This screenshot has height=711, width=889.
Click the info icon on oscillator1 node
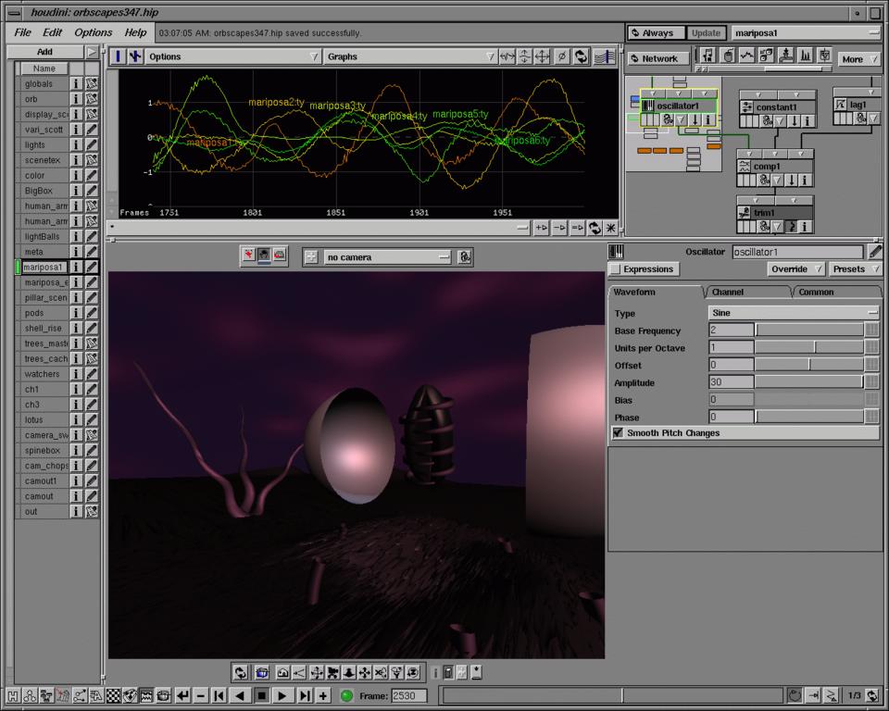pos(708,119)
